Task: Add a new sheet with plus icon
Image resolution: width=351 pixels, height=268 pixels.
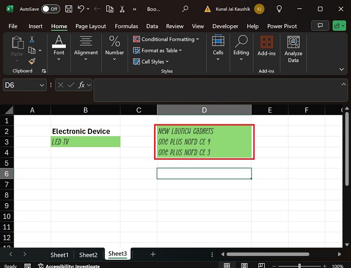Action: 153,254
